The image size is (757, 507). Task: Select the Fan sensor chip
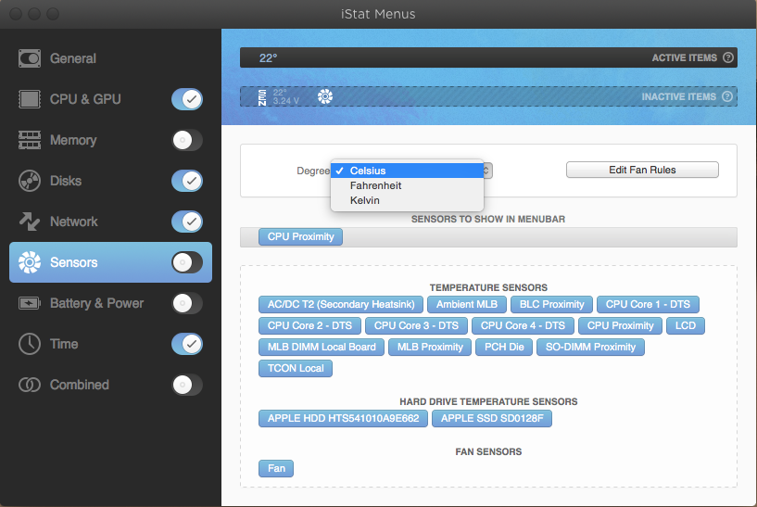276,468
